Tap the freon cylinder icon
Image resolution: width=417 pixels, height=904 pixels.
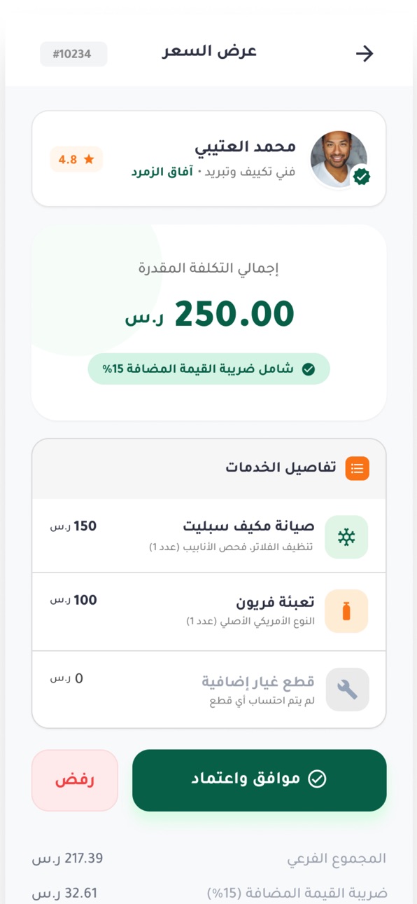[346, 611]
